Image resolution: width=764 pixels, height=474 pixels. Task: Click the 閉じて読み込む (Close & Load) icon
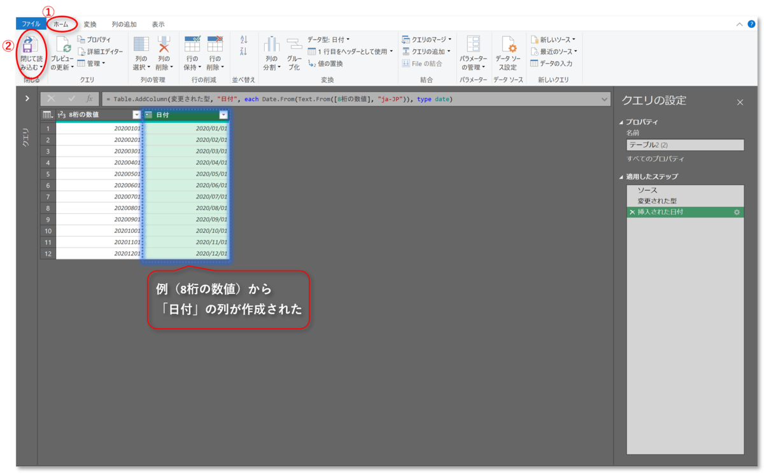click(30, 45)
